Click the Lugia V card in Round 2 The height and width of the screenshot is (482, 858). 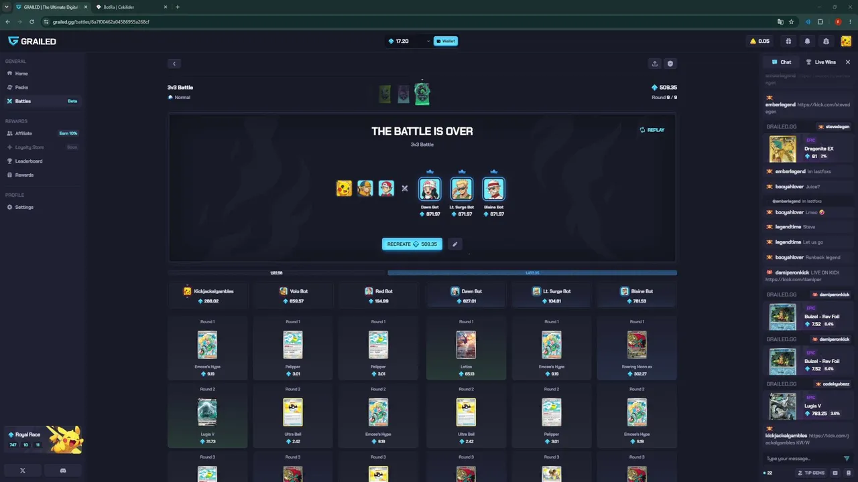(x=208, y=417)
